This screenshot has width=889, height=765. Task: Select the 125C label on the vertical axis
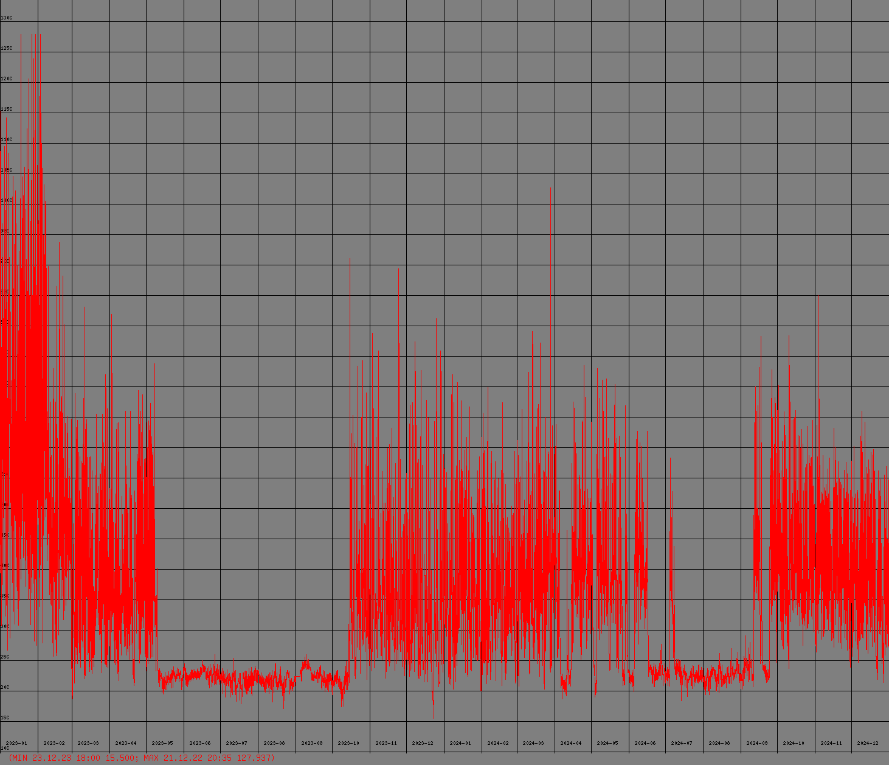click(6, 49)
